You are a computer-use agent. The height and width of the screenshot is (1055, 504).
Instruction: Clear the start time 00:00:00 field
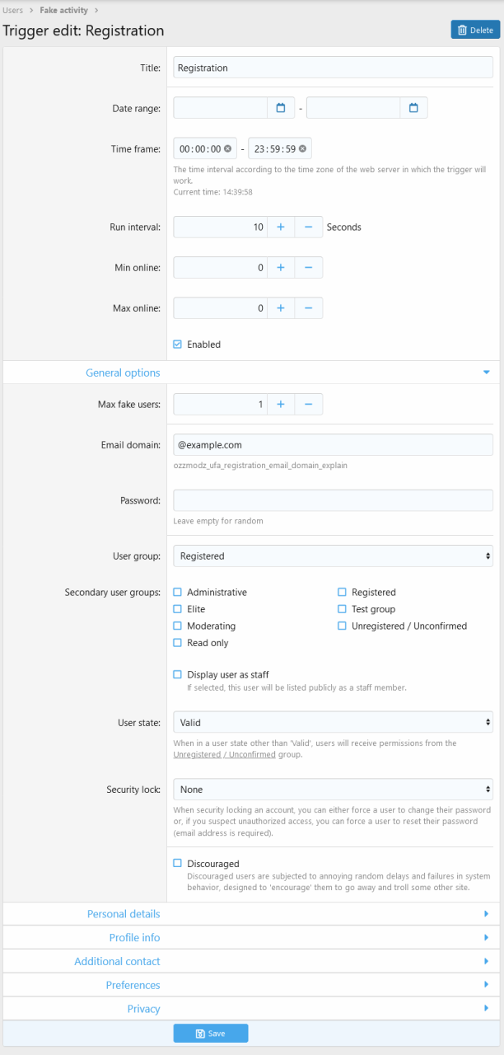click(227, 148)
